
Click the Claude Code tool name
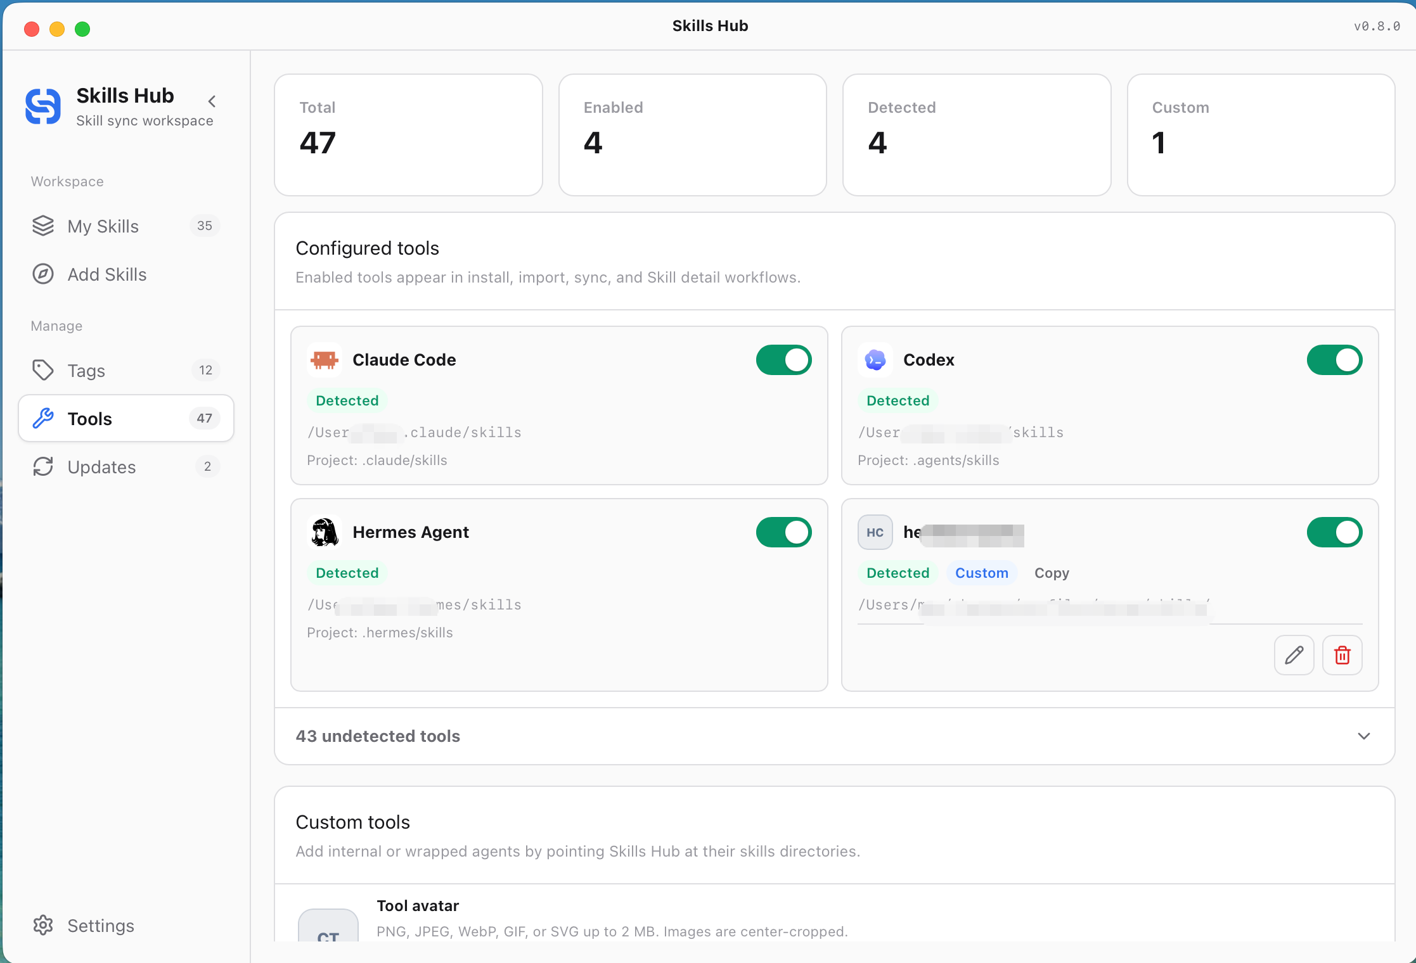(x=404, y=360)
